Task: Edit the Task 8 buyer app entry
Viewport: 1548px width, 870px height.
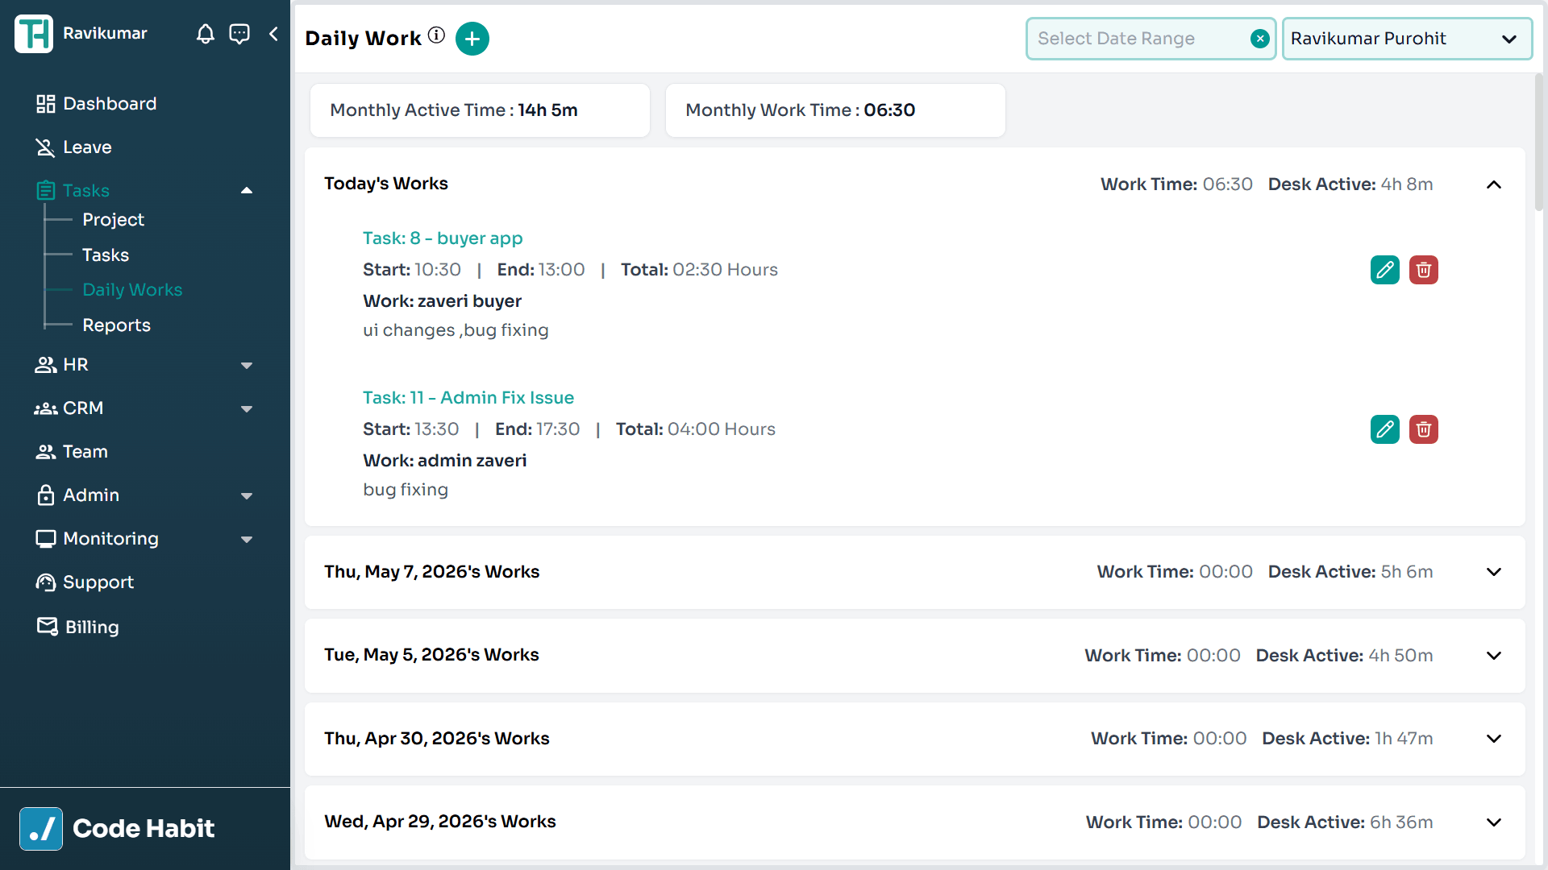Action: pyautogui.click(x=1385, y=270)
